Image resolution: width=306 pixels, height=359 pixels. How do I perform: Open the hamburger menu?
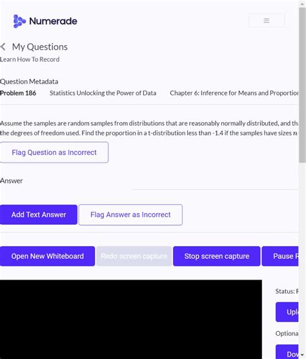click(266, 21)
